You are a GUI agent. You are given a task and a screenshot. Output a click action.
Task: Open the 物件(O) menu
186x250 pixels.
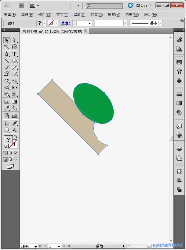(x=45, y=15)
